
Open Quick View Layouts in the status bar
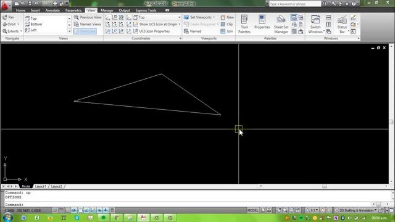point(263,210)
